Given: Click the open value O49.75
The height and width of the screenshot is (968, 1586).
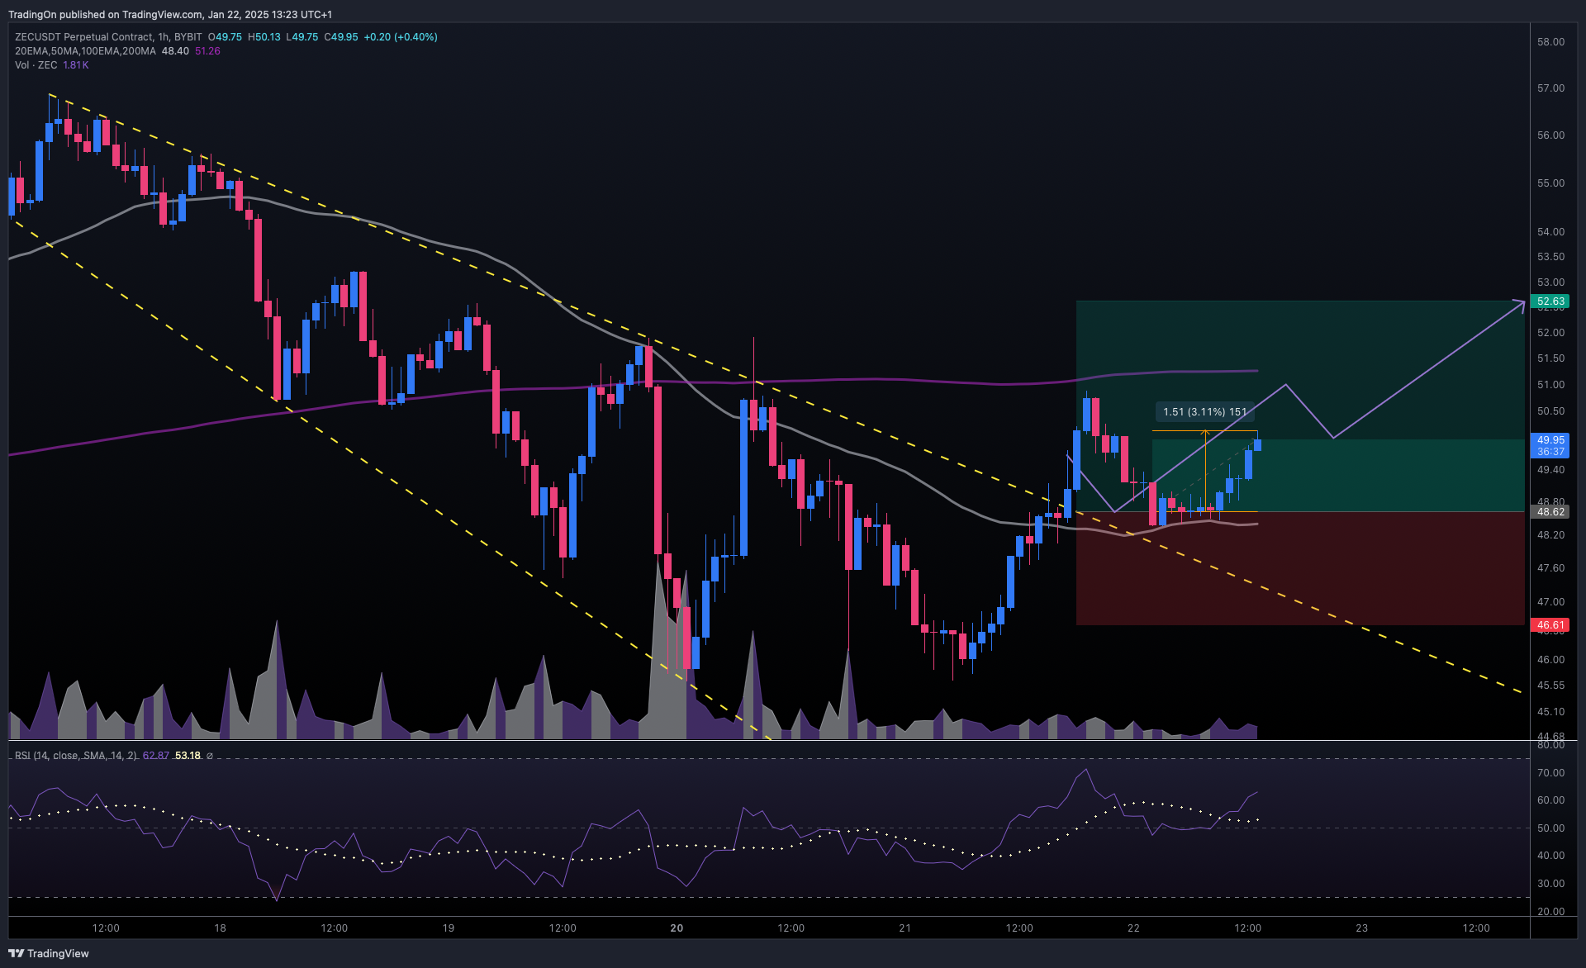Looking at the screenshot, I should [x=225, y=37].
